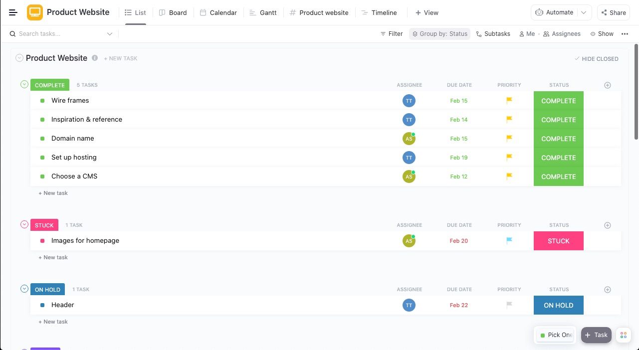Open AS assignee avatar for Domain name
639x350 pixels.
pos(409,139)
